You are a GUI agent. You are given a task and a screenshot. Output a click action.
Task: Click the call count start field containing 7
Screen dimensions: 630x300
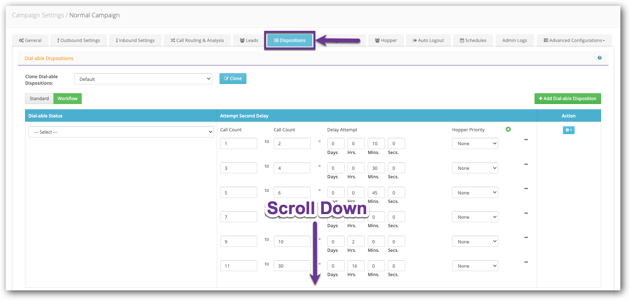(x=239, y=217)
